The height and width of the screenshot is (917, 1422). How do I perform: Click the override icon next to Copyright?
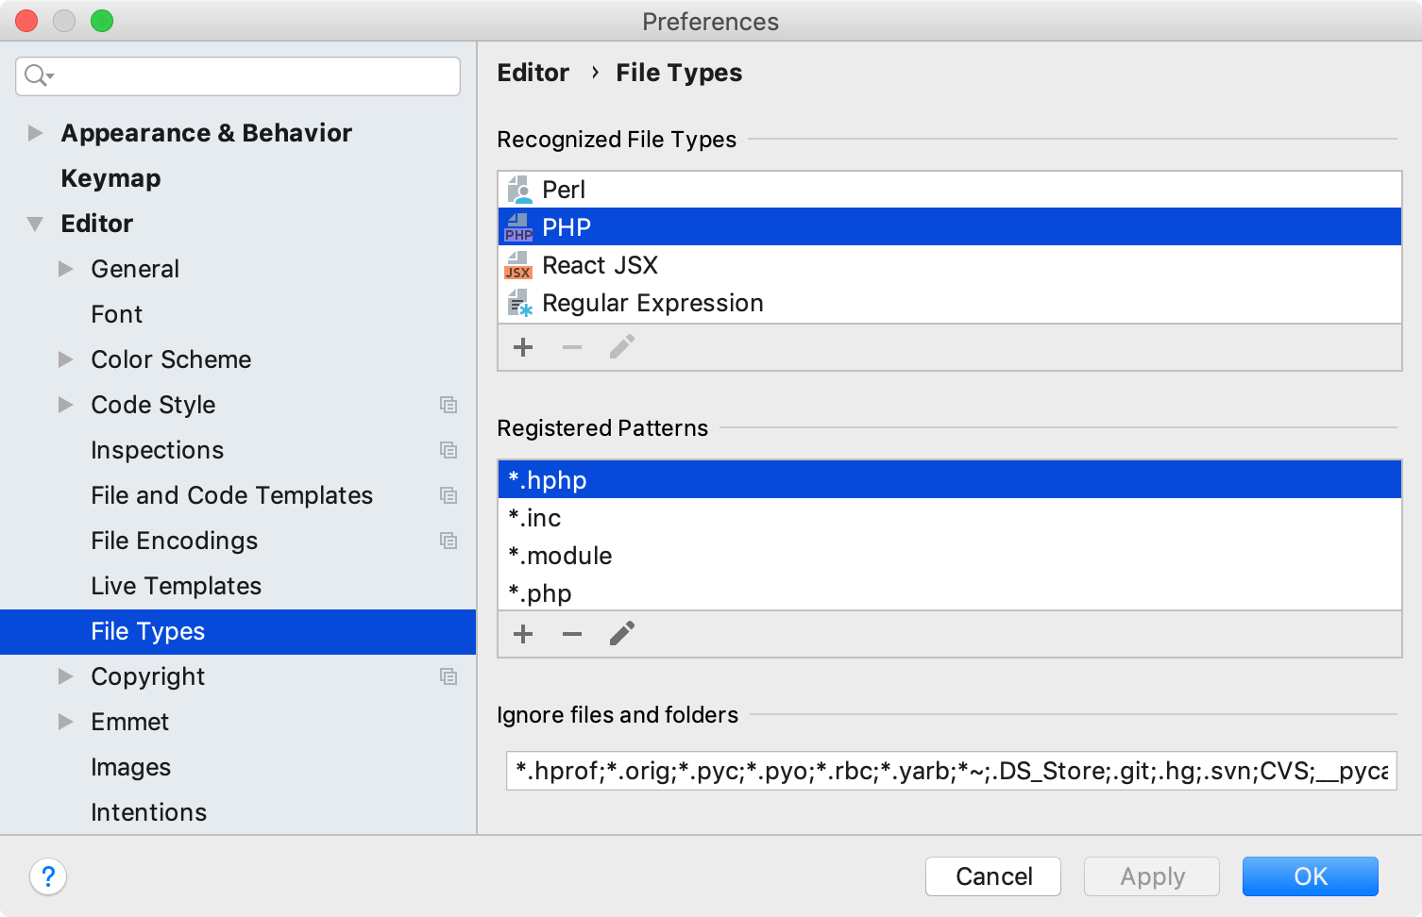(449, 676)
